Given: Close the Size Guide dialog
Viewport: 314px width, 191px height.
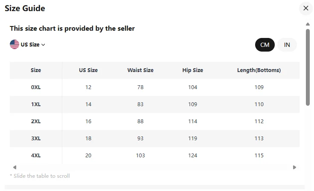Looking at the screenshot, I should tap(306, 8).
